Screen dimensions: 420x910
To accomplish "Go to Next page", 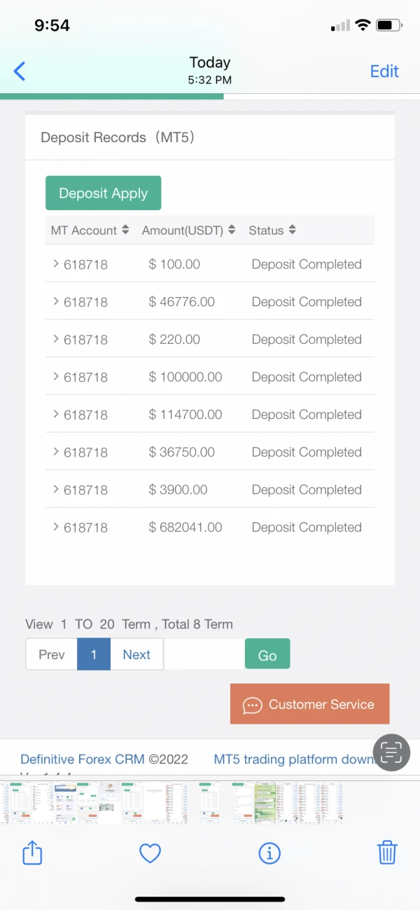I will tap(136, 655).
